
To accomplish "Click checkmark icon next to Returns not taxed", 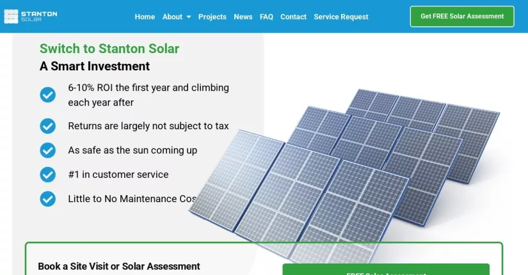I will pos(48,126).
